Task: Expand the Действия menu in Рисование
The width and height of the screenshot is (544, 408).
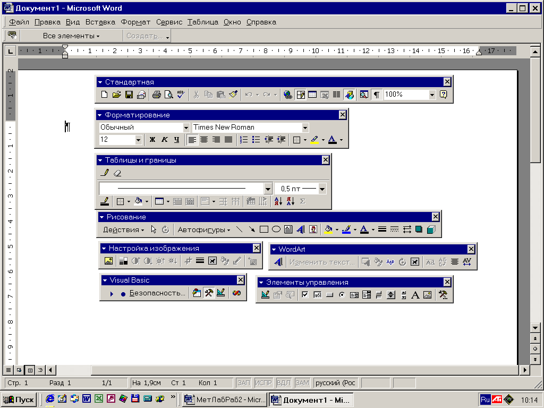Action: (x=123, y=229)
